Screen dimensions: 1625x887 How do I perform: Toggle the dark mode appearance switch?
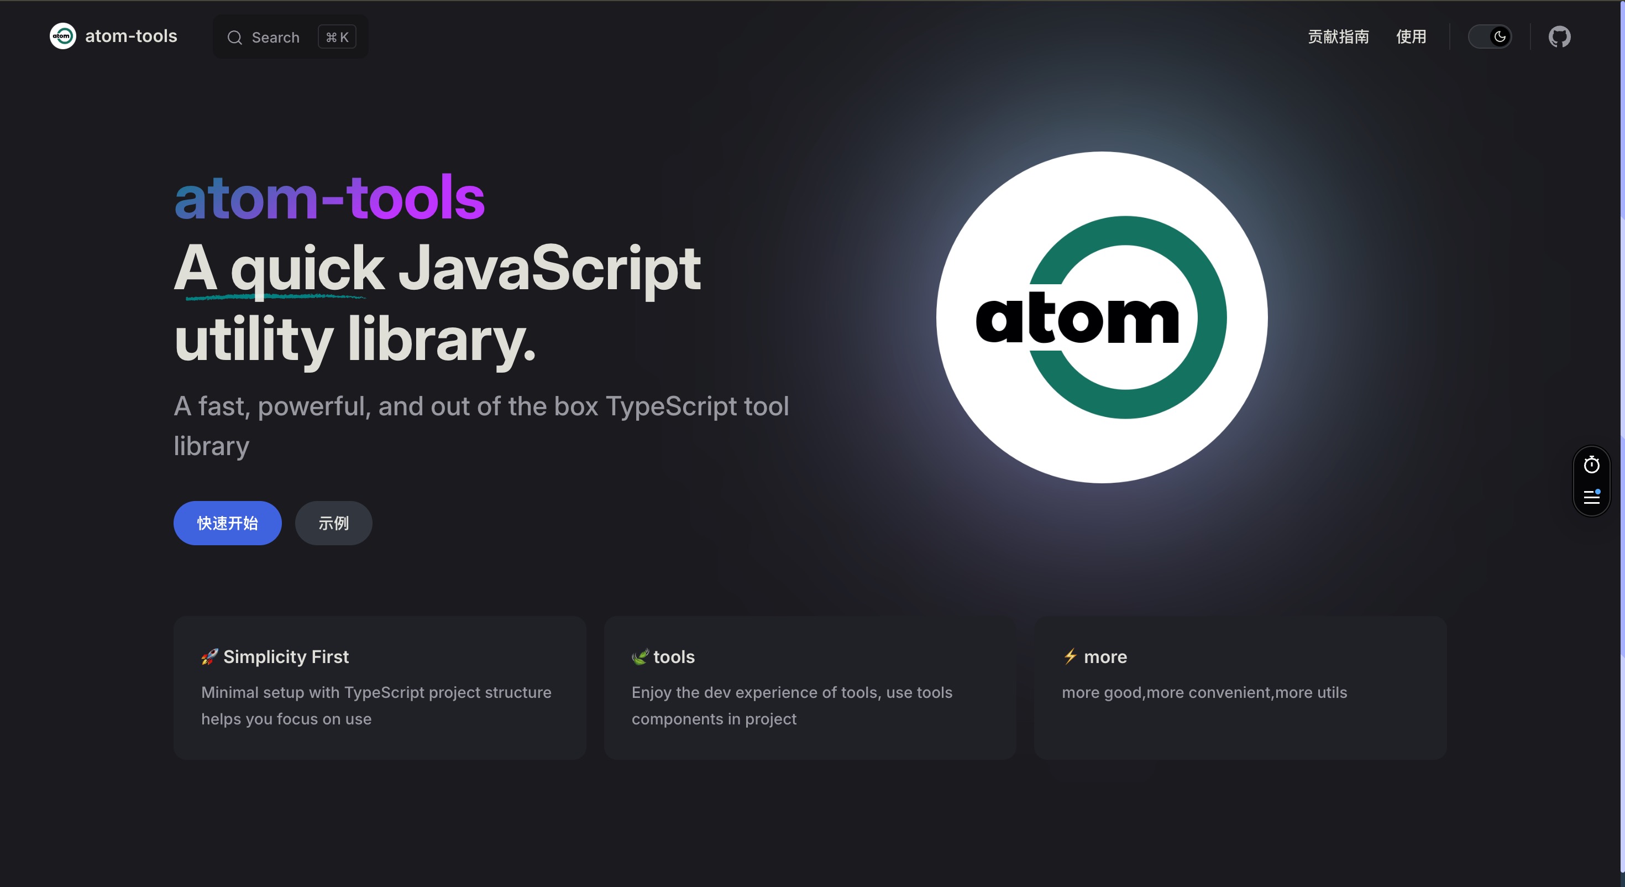click(x=1490, y=36)
